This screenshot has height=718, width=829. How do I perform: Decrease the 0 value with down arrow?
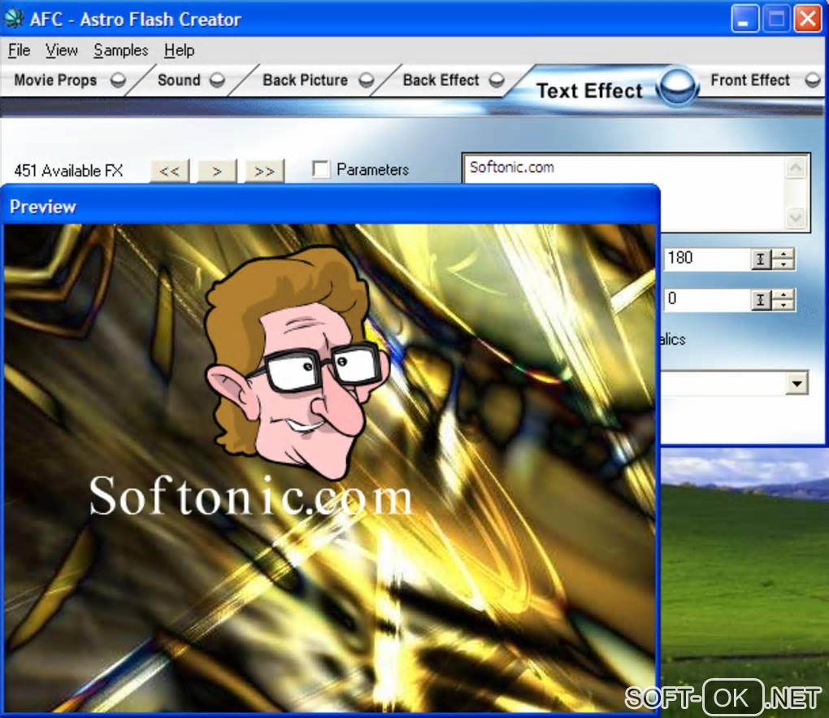[x=783, y=305]
